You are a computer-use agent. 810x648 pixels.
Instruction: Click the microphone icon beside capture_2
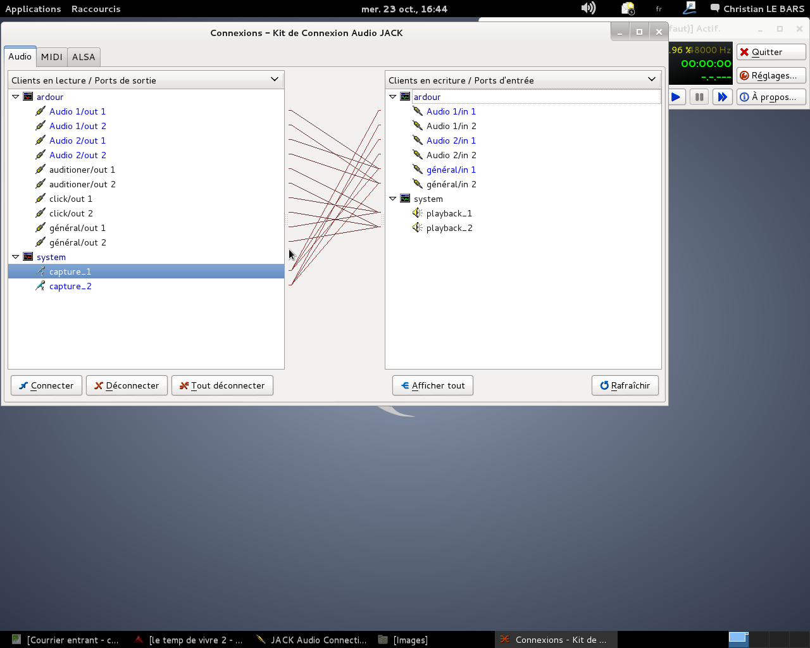click(40, 286)
